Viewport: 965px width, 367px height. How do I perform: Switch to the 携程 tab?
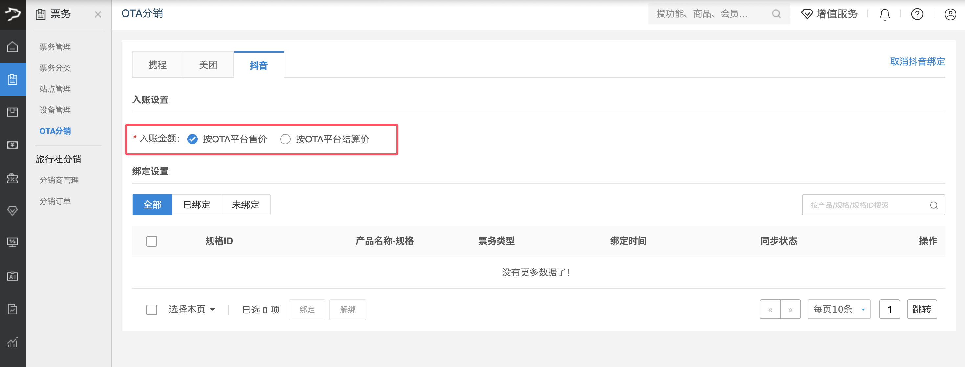pyautogui.click(x=157, y=65)
